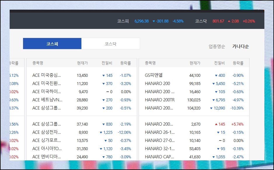The height and width of the screenshot is (170, 274).
Task: Open stock ACE 엔비디아...
Action: (46, 157)
